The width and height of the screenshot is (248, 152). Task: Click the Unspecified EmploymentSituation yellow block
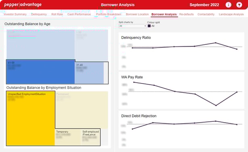pyautogui.click(x=31, y=118)
